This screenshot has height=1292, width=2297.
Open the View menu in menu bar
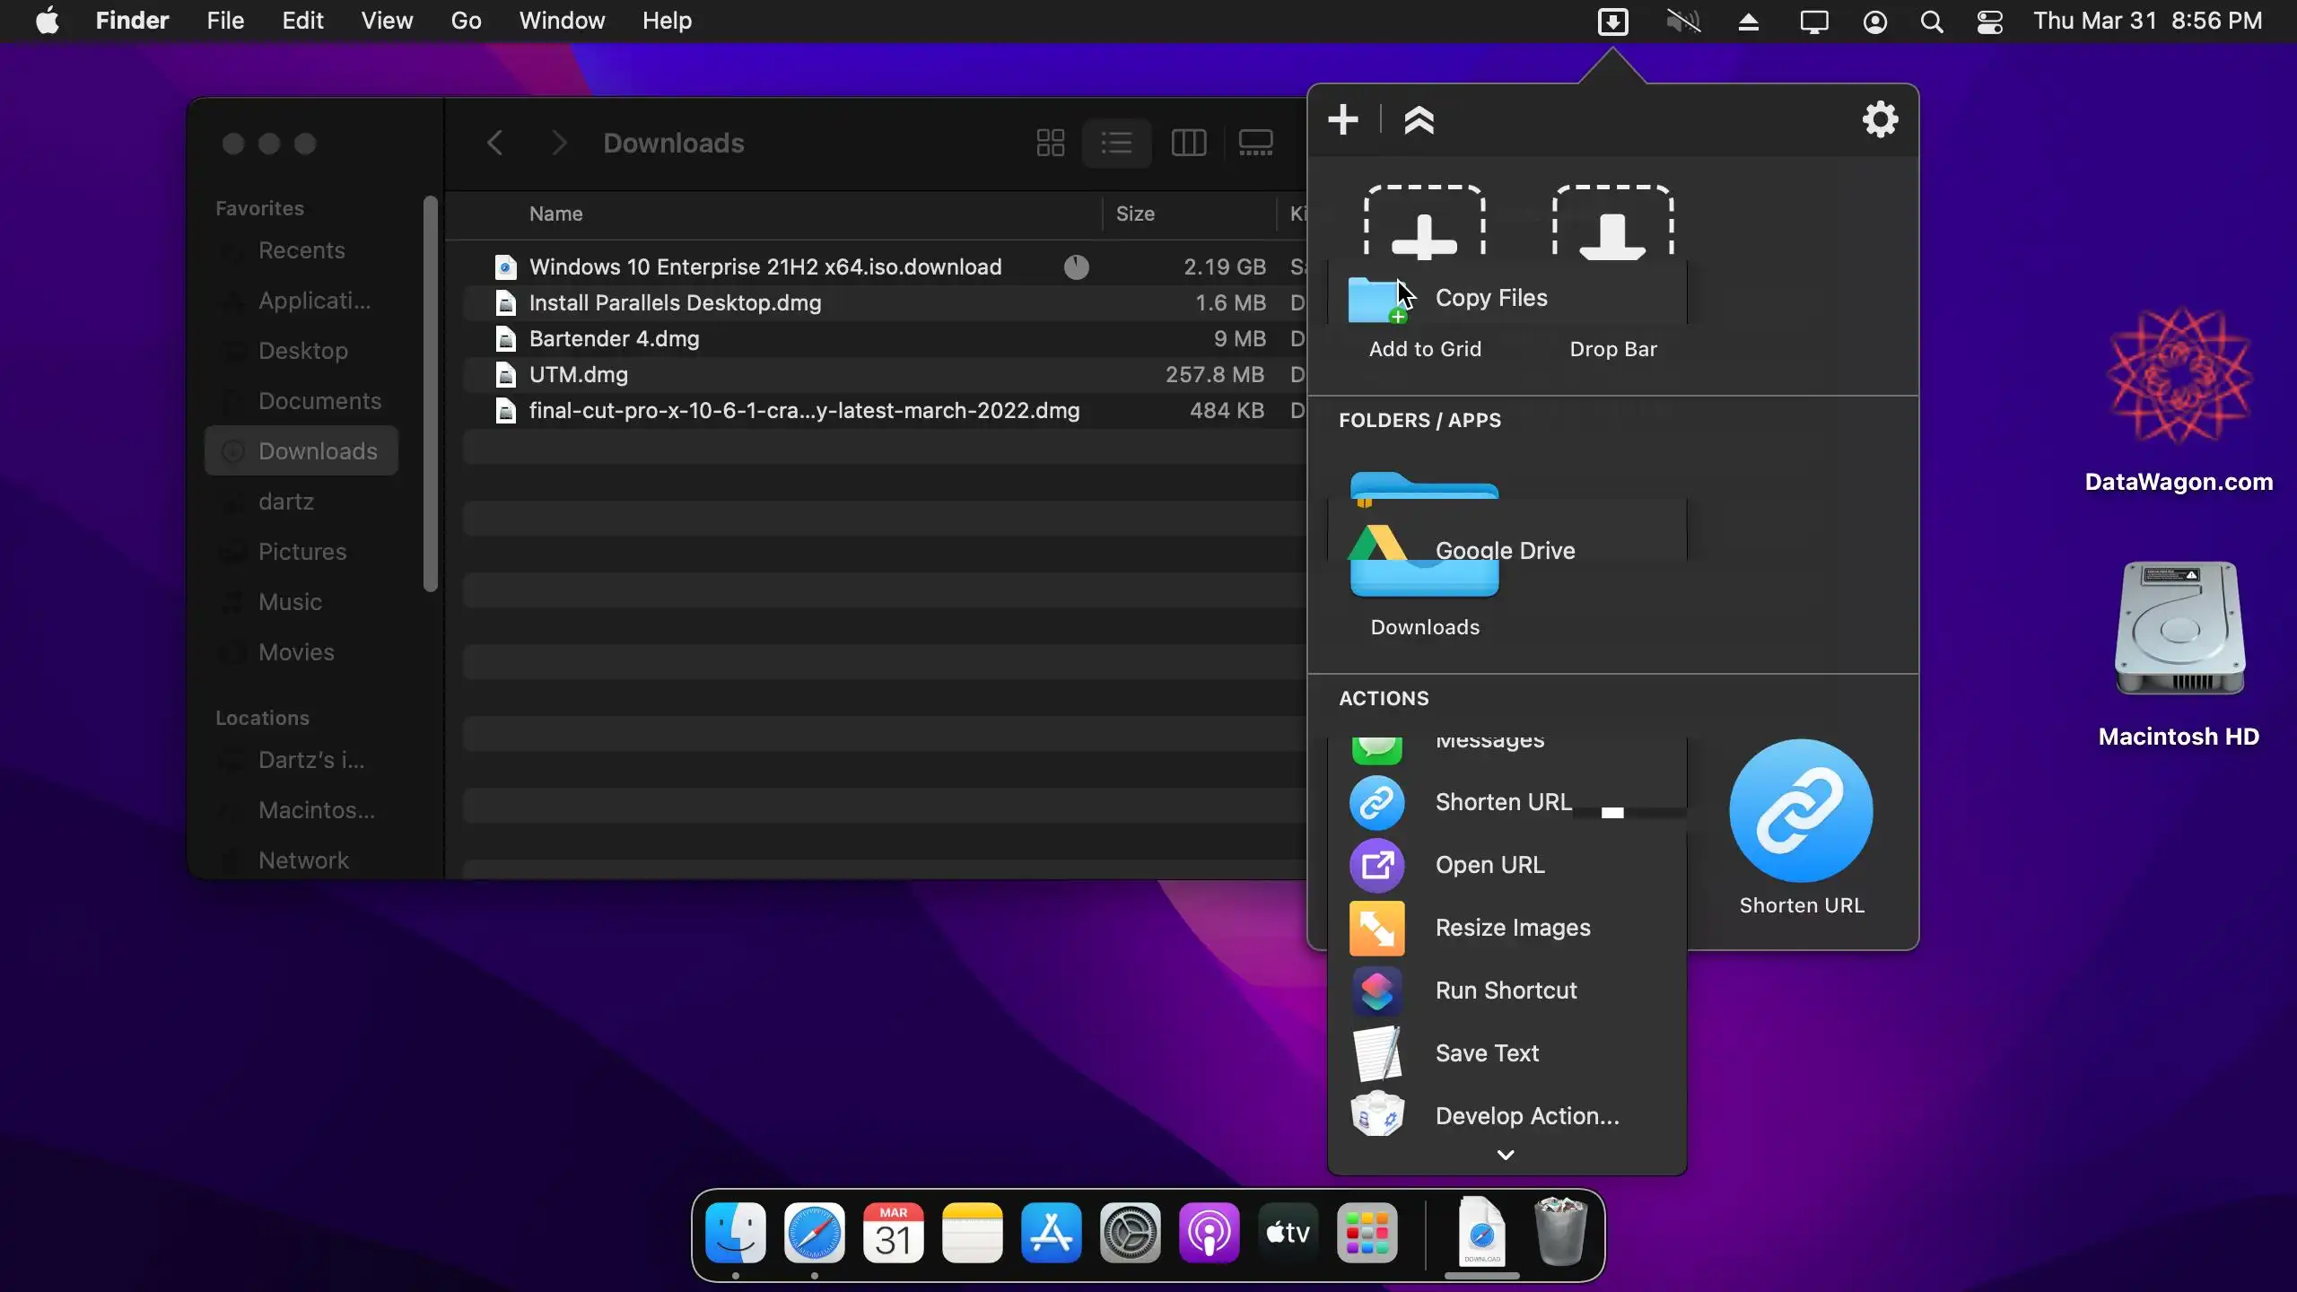[387, 21]
